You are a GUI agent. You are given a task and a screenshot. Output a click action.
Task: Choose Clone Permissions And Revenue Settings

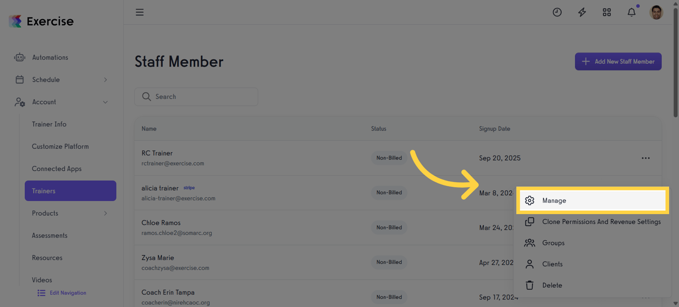(601, 222)
